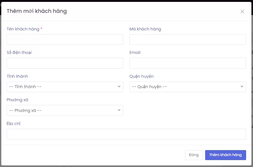This screenshot has height=167, width=253.
Task: Select the Số điện thoại input field
Action: tap(65, 63)
